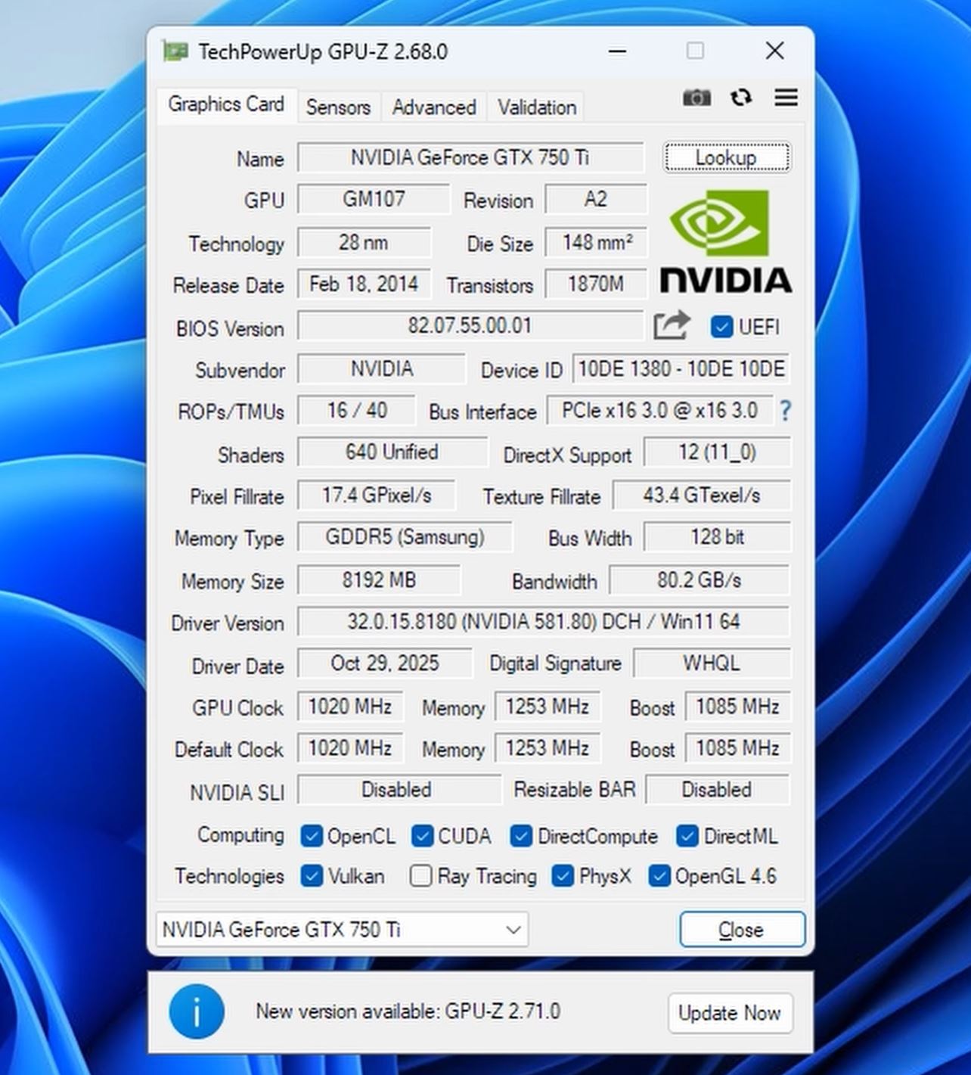Click the Update Now button
Screen dimensions: 971x1075
click(x=730, y=1013)
